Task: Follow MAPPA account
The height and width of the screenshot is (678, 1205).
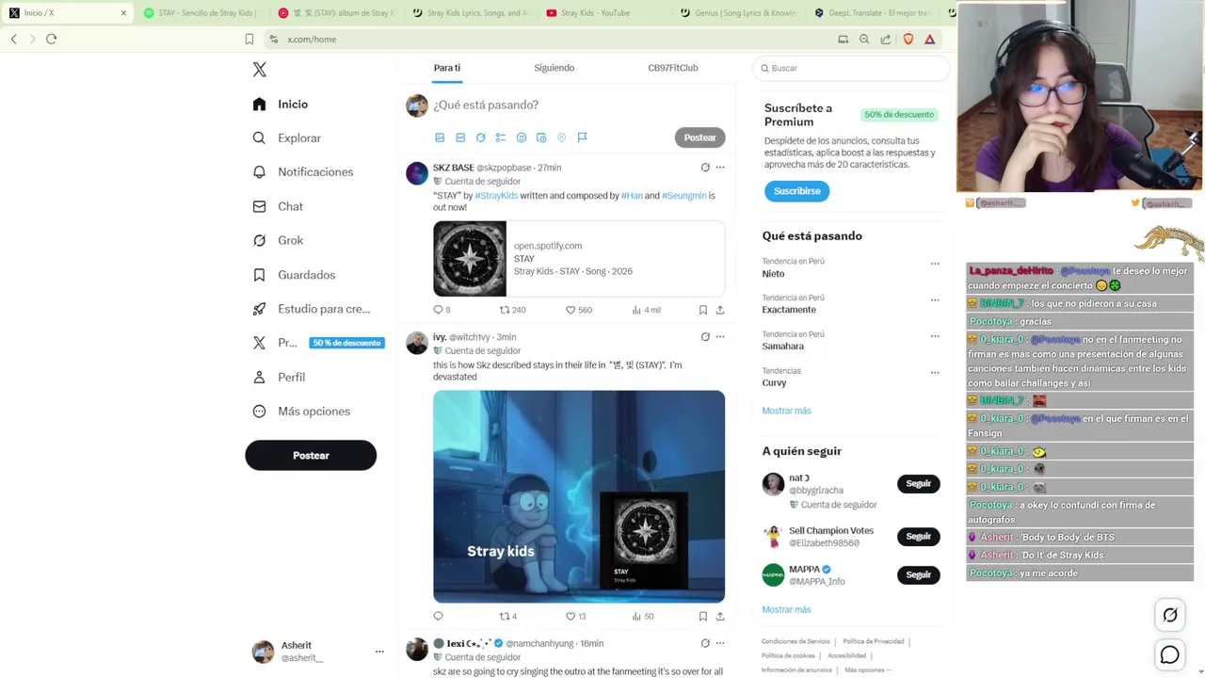Action: point(918,574)
